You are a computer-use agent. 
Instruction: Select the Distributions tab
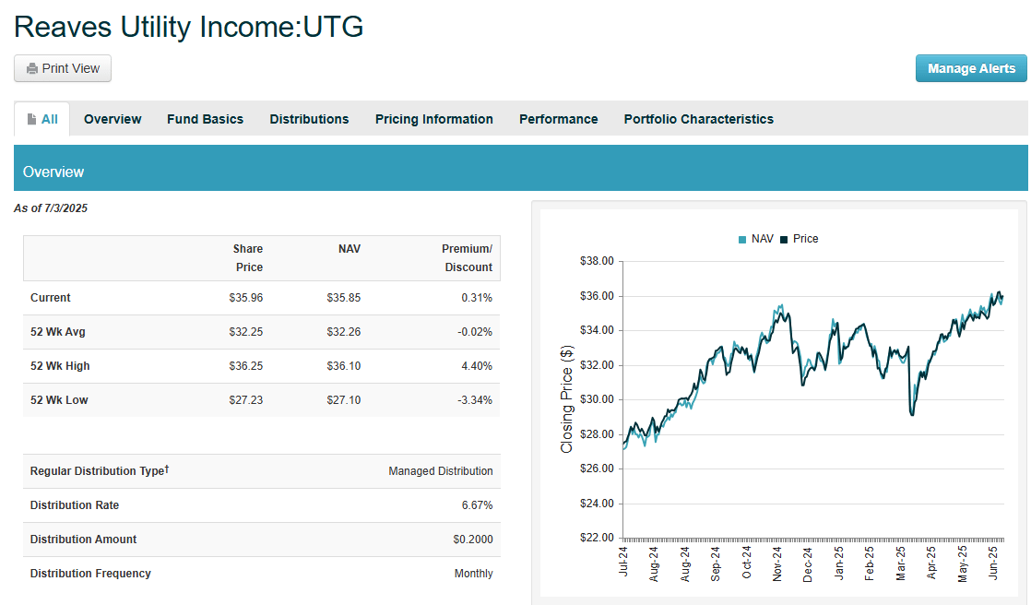click(x=309, y=119)
